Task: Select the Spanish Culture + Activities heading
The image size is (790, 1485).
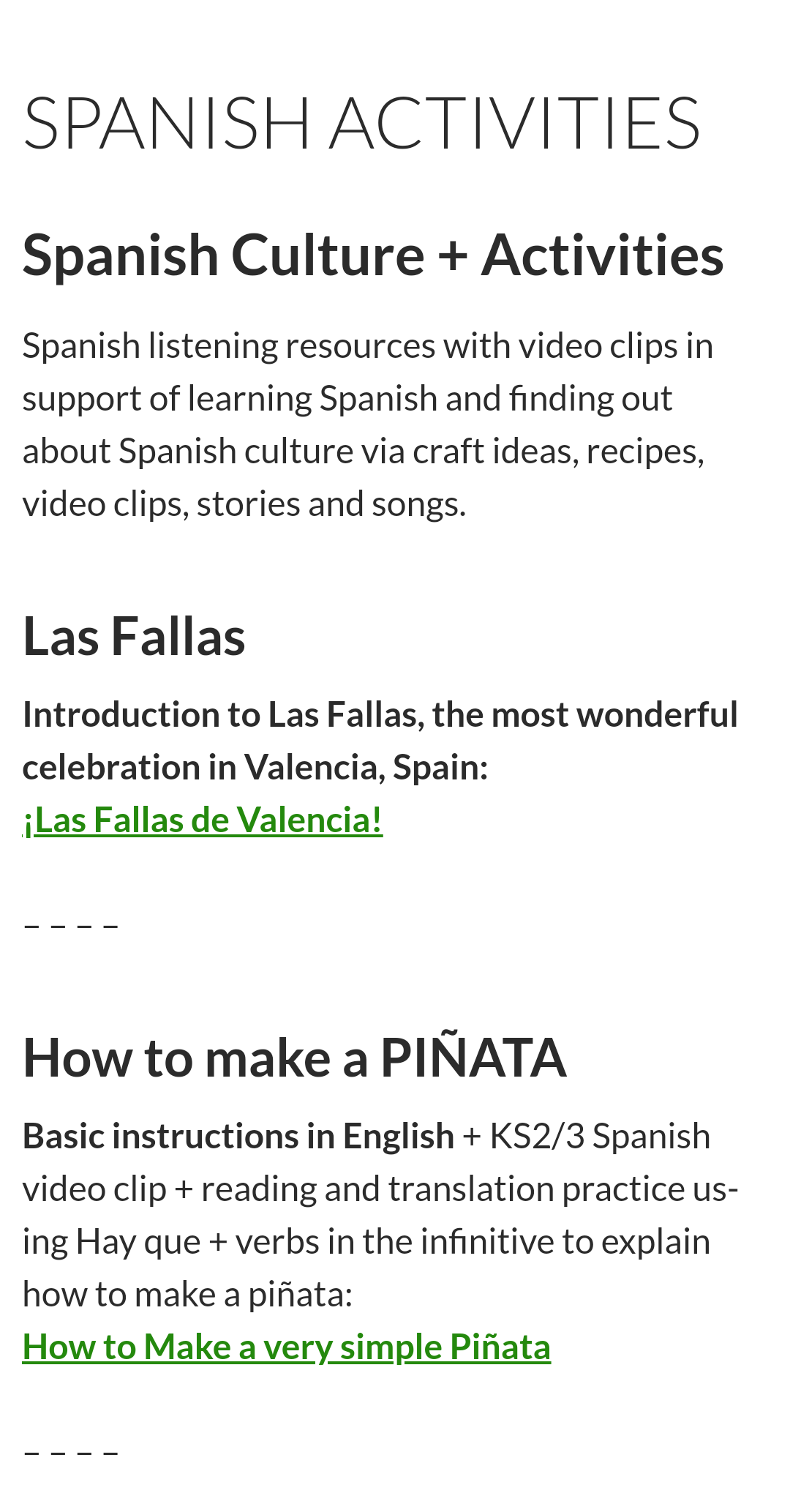Action: tap(373, 255)
